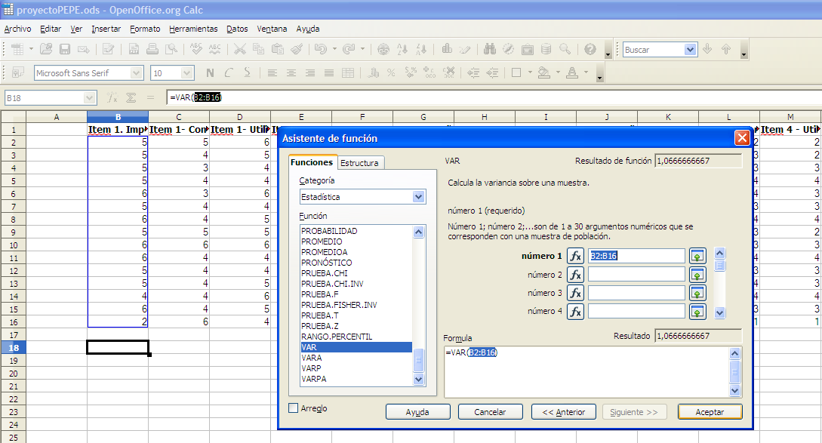This screenshot has width=822, height=443.
Task: Open the Insertar menu
Action: click(x=106, y=29)
